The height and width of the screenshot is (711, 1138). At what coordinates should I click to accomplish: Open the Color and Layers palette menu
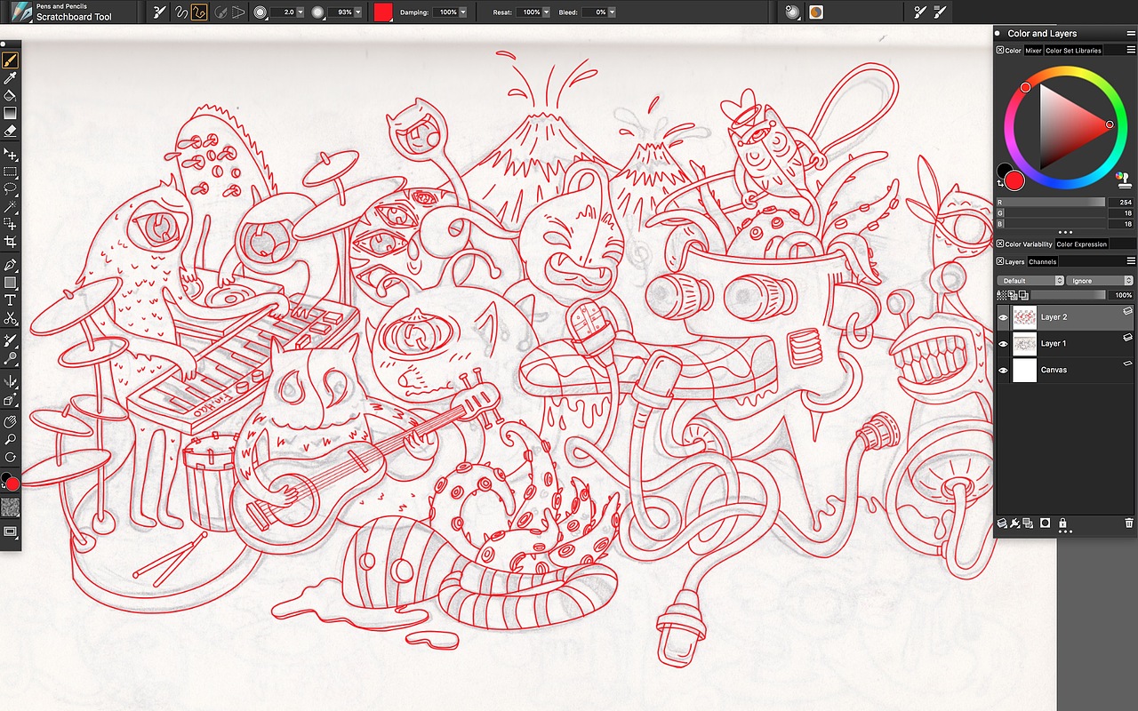(x=1129, y=33)
